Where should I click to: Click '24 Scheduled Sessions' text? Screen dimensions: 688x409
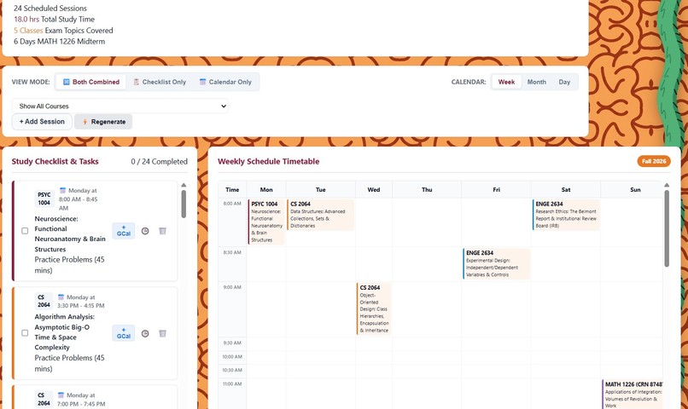click(50, 9)
